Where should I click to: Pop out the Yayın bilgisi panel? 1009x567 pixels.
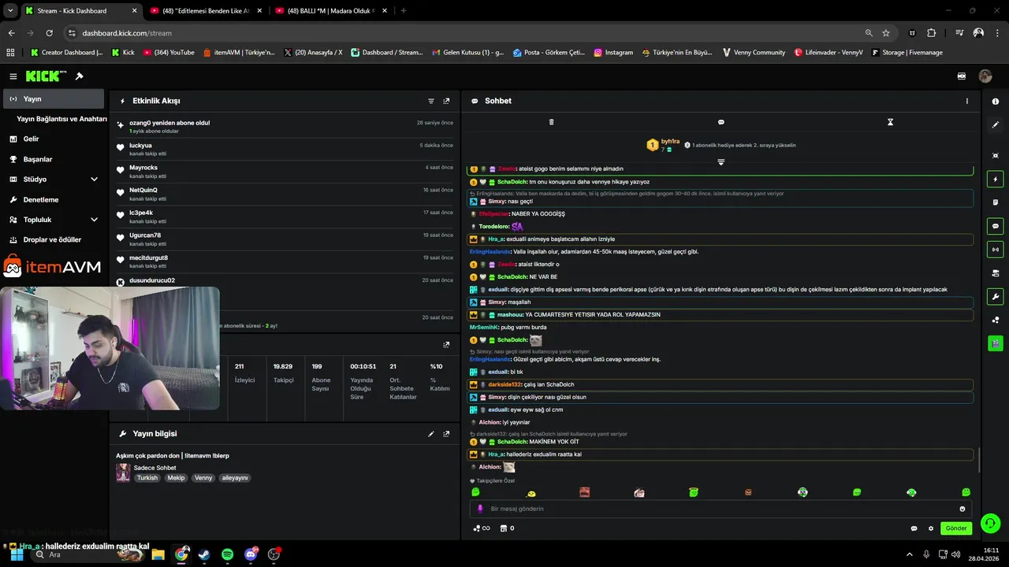(x=446, y=434)
